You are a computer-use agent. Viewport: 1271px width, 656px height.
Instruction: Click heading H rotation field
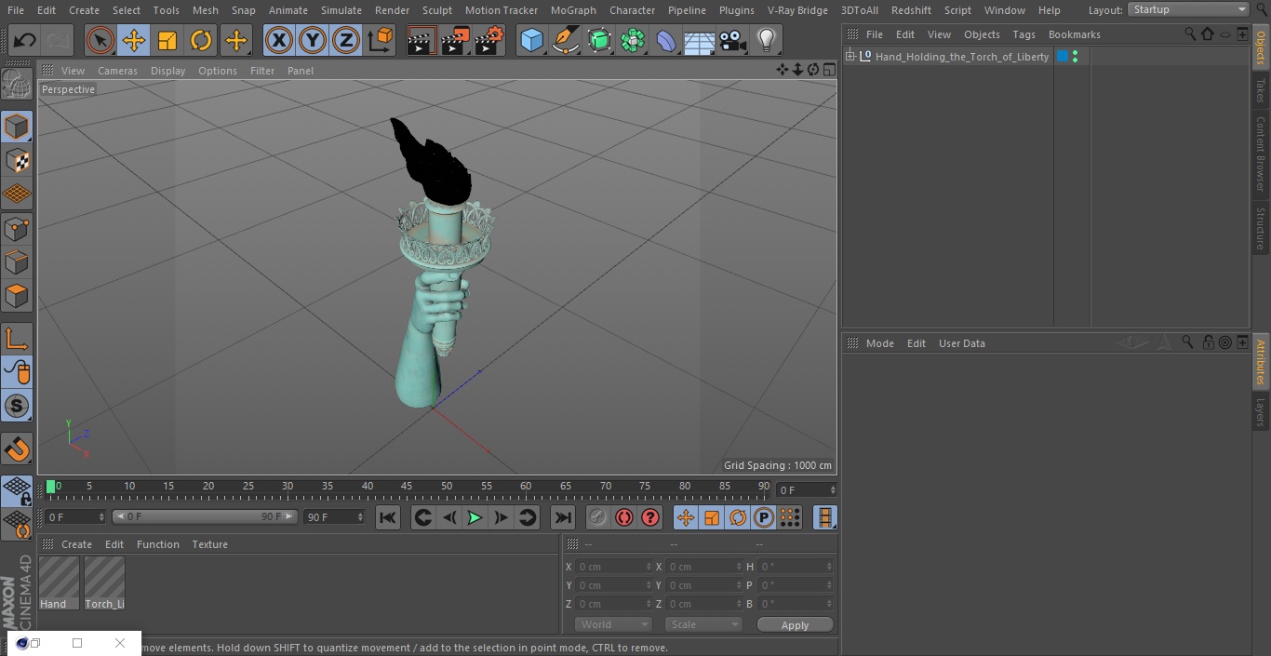pos(796,567)
